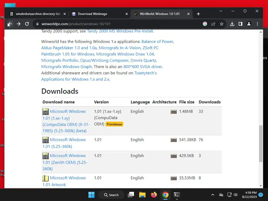Close the WinWorld Windows 1.0 tab

click(188, 14)
